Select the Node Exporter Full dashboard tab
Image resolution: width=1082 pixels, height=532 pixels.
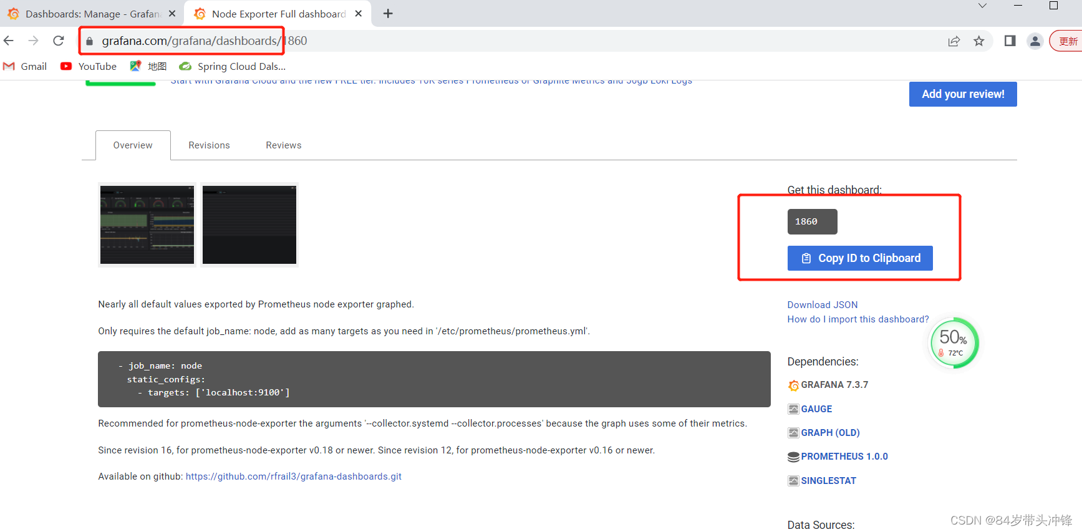[278, 14]
